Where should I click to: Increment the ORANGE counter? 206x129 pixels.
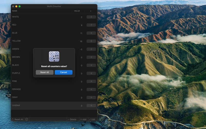tap(91, 90)
